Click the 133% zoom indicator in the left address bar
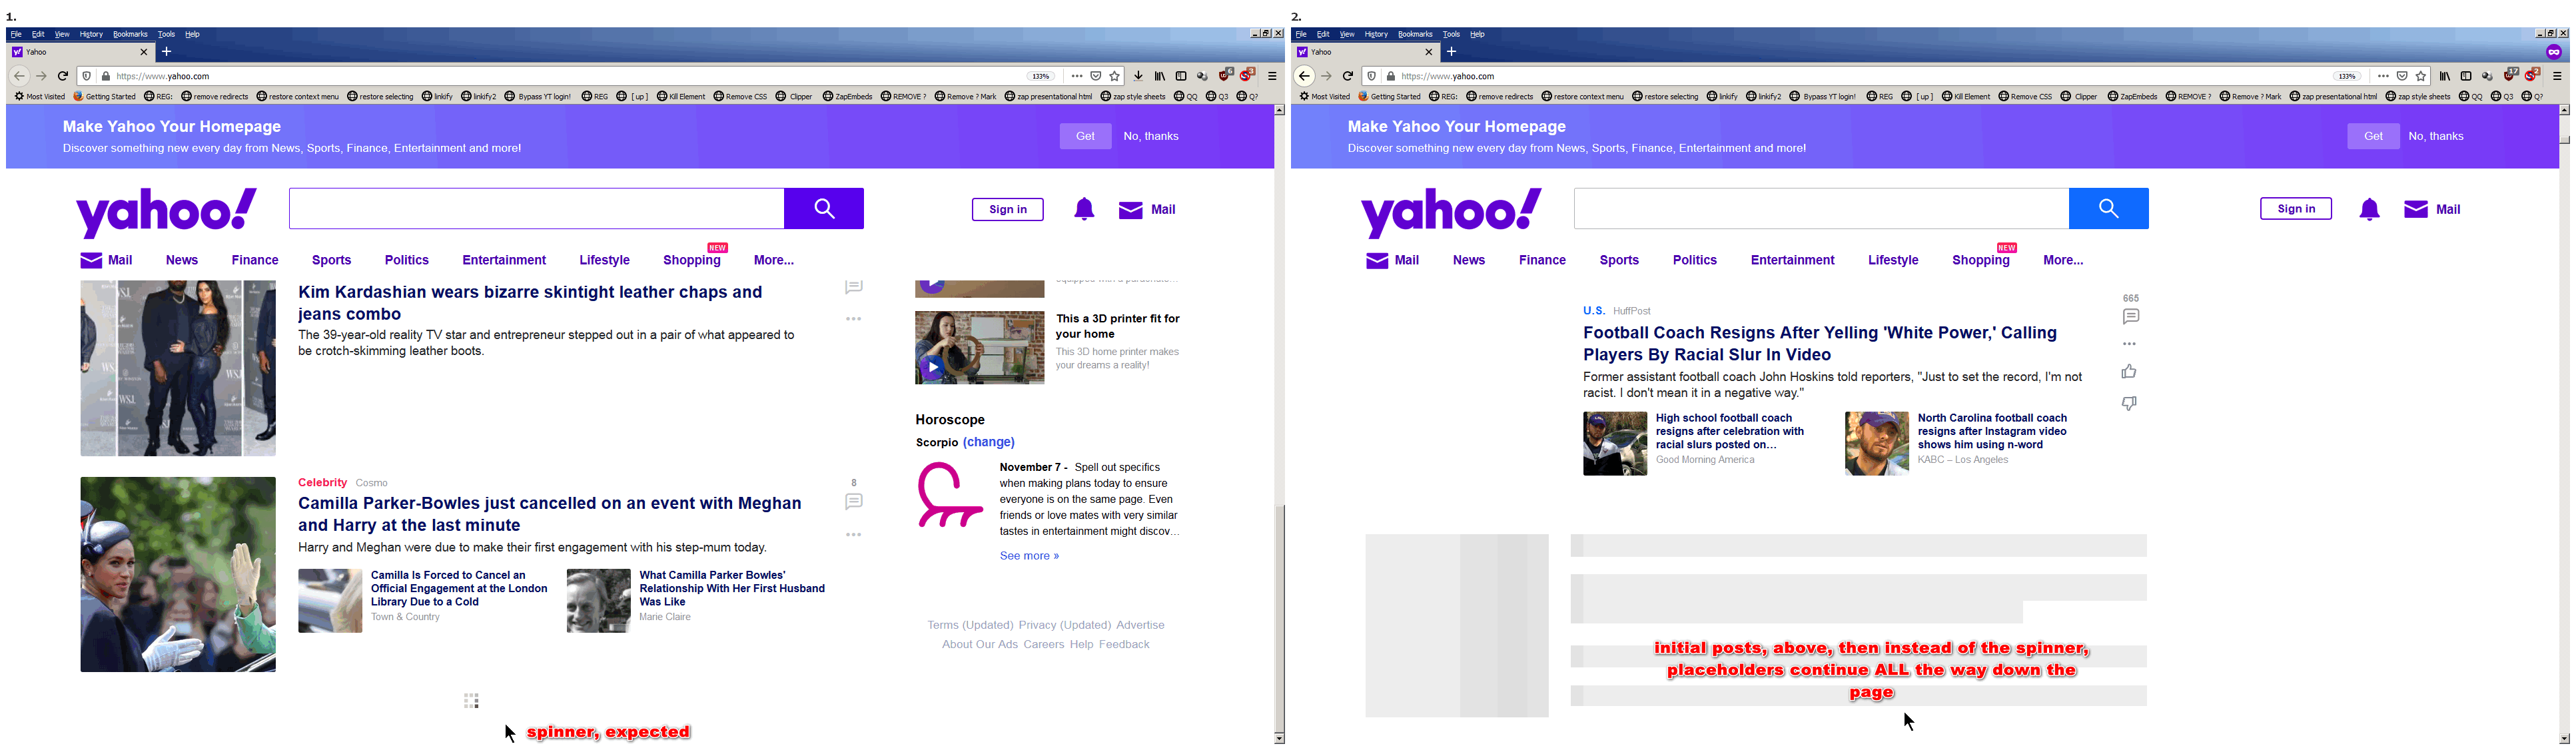 click(x=1041, y=76)
